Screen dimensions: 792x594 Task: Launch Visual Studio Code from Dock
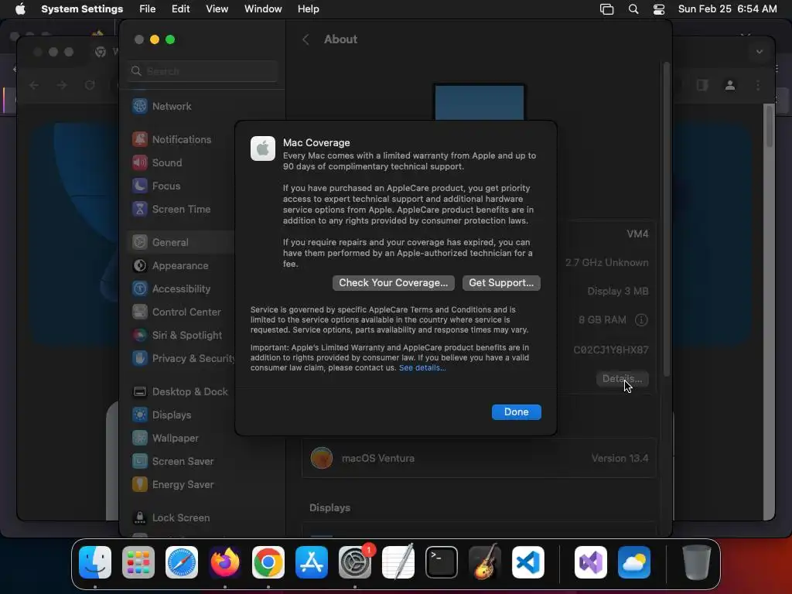(x=528, y=562)
